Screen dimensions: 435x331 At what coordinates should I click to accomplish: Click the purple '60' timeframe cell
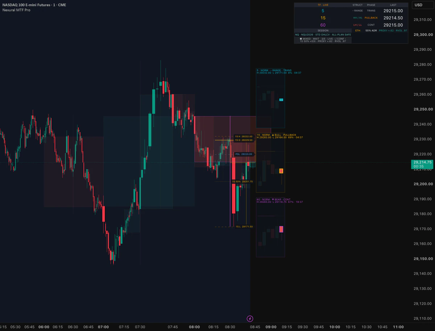tap(323, 25)
